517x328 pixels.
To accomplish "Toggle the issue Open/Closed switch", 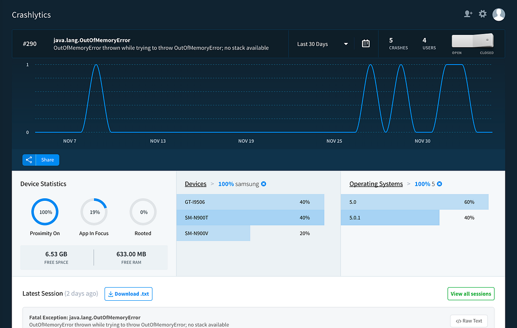I will 473,41.
